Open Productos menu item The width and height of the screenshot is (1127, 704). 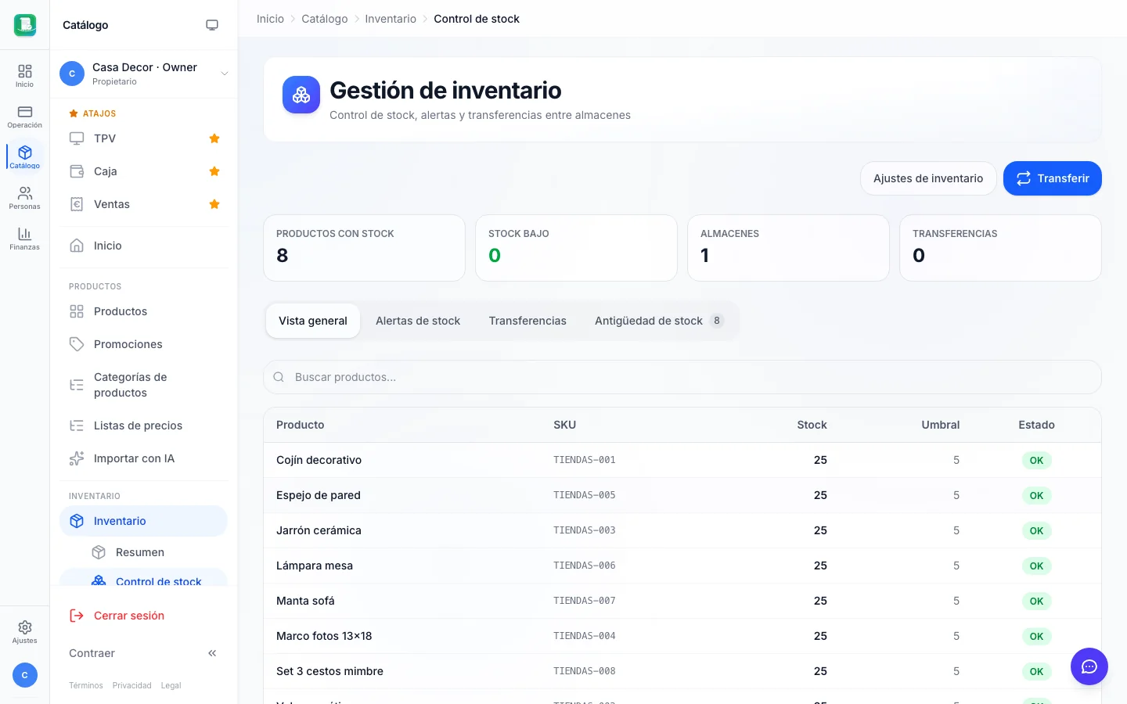pos(143,311)
